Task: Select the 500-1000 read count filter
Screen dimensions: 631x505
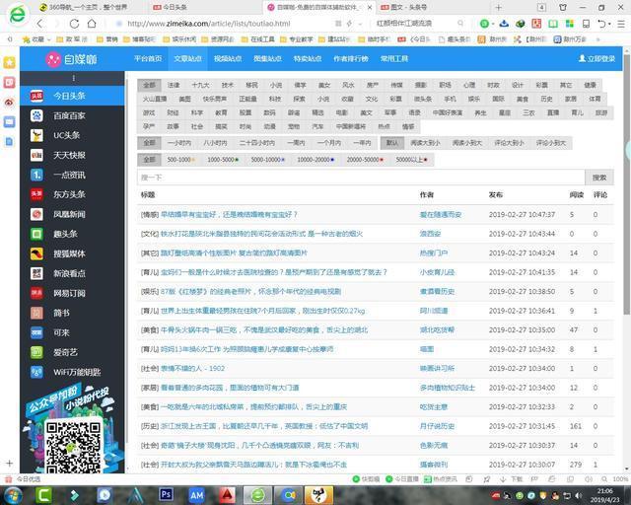Action: pos(182,159)
